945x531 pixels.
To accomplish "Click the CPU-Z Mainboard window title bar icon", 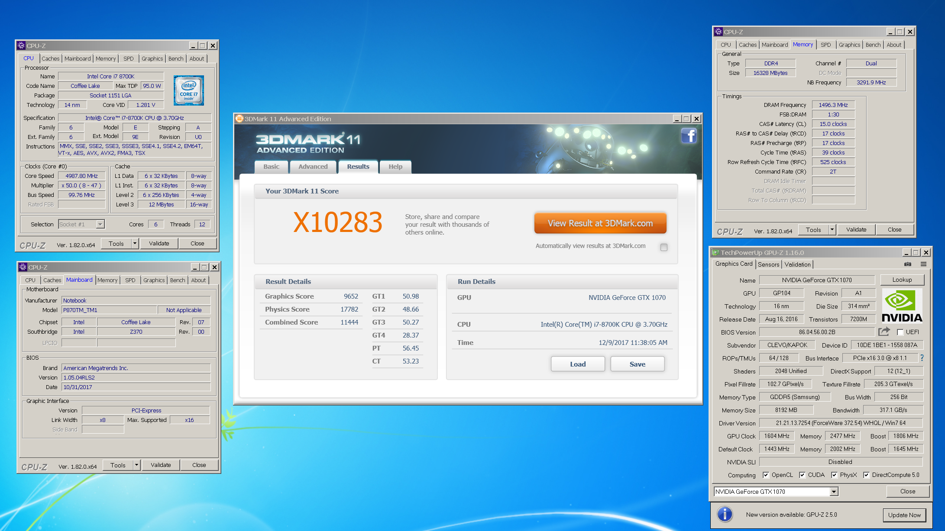I will 23,267.
